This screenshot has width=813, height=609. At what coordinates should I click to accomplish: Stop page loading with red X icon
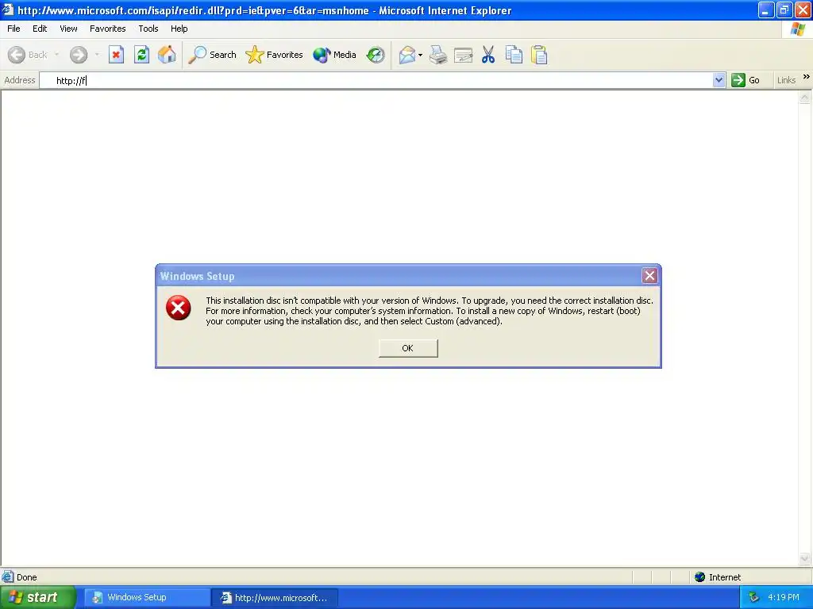[x=116, y=55]
